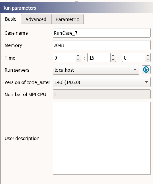Click the seconds field in Time row

point(134,58)
